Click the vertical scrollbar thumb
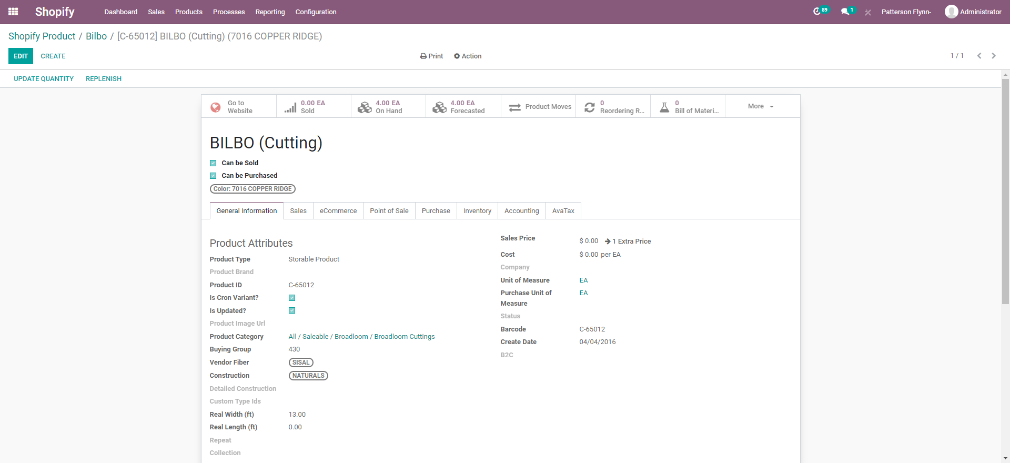Image resolution: width=1010 pixels, height=463 pixels. tap(1005, 192)
